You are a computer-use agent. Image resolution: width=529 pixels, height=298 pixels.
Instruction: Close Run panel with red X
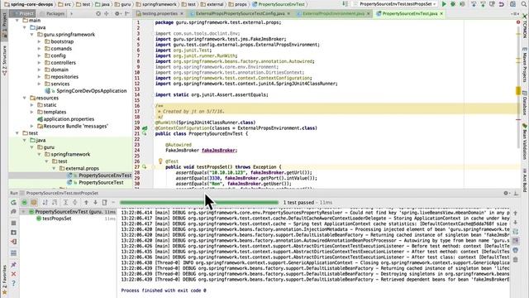pos(13,274)
